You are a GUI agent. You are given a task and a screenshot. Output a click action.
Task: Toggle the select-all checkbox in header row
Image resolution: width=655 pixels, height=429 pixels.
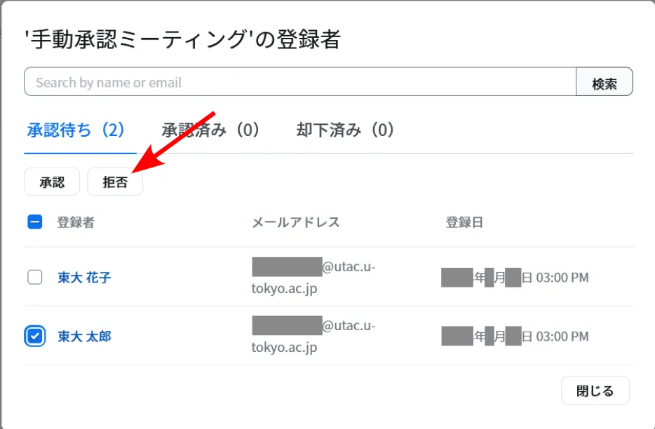tap(35, 222)
